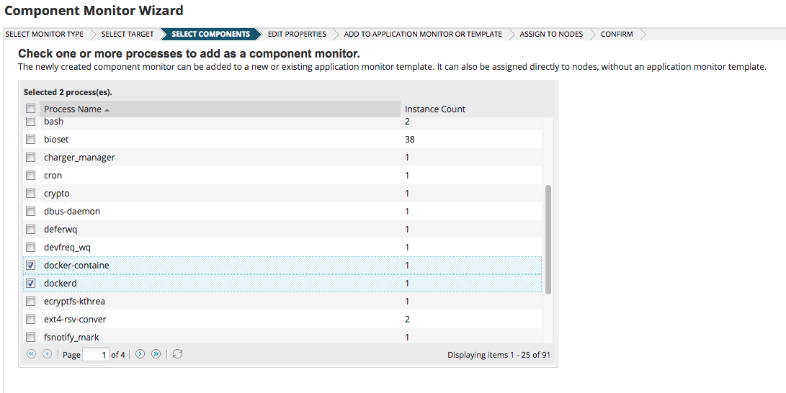The image size is (786, 393).
Task: Uncheck the docker-containe checkbox
Action: 30,266
